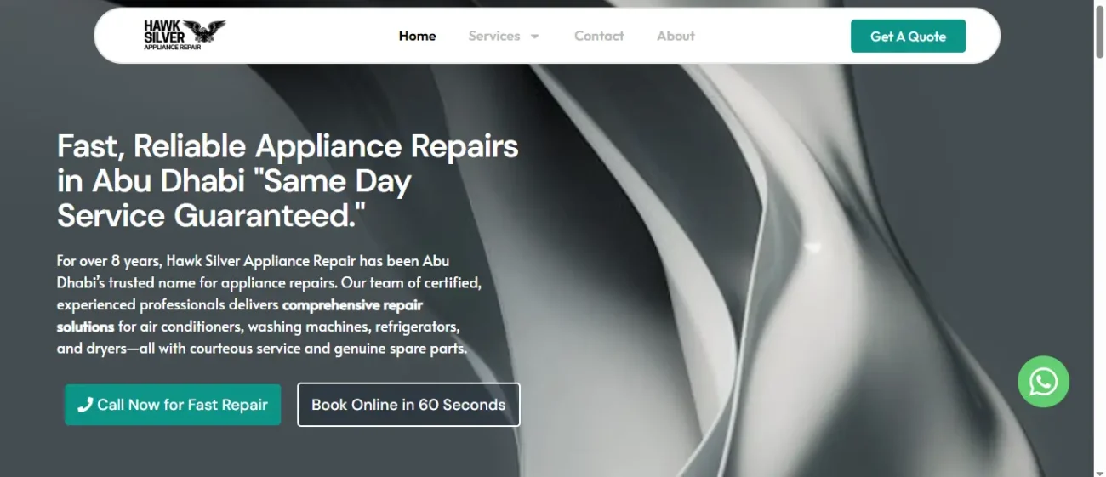This screenshot has height=477, width=1106.
Task: Click Call Now for Fast Repair
Action: 173,405
